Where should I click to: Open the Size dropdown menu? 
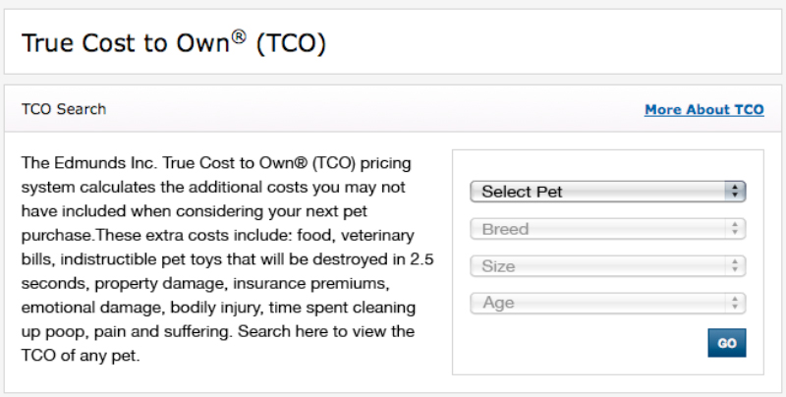coord(599,266)
